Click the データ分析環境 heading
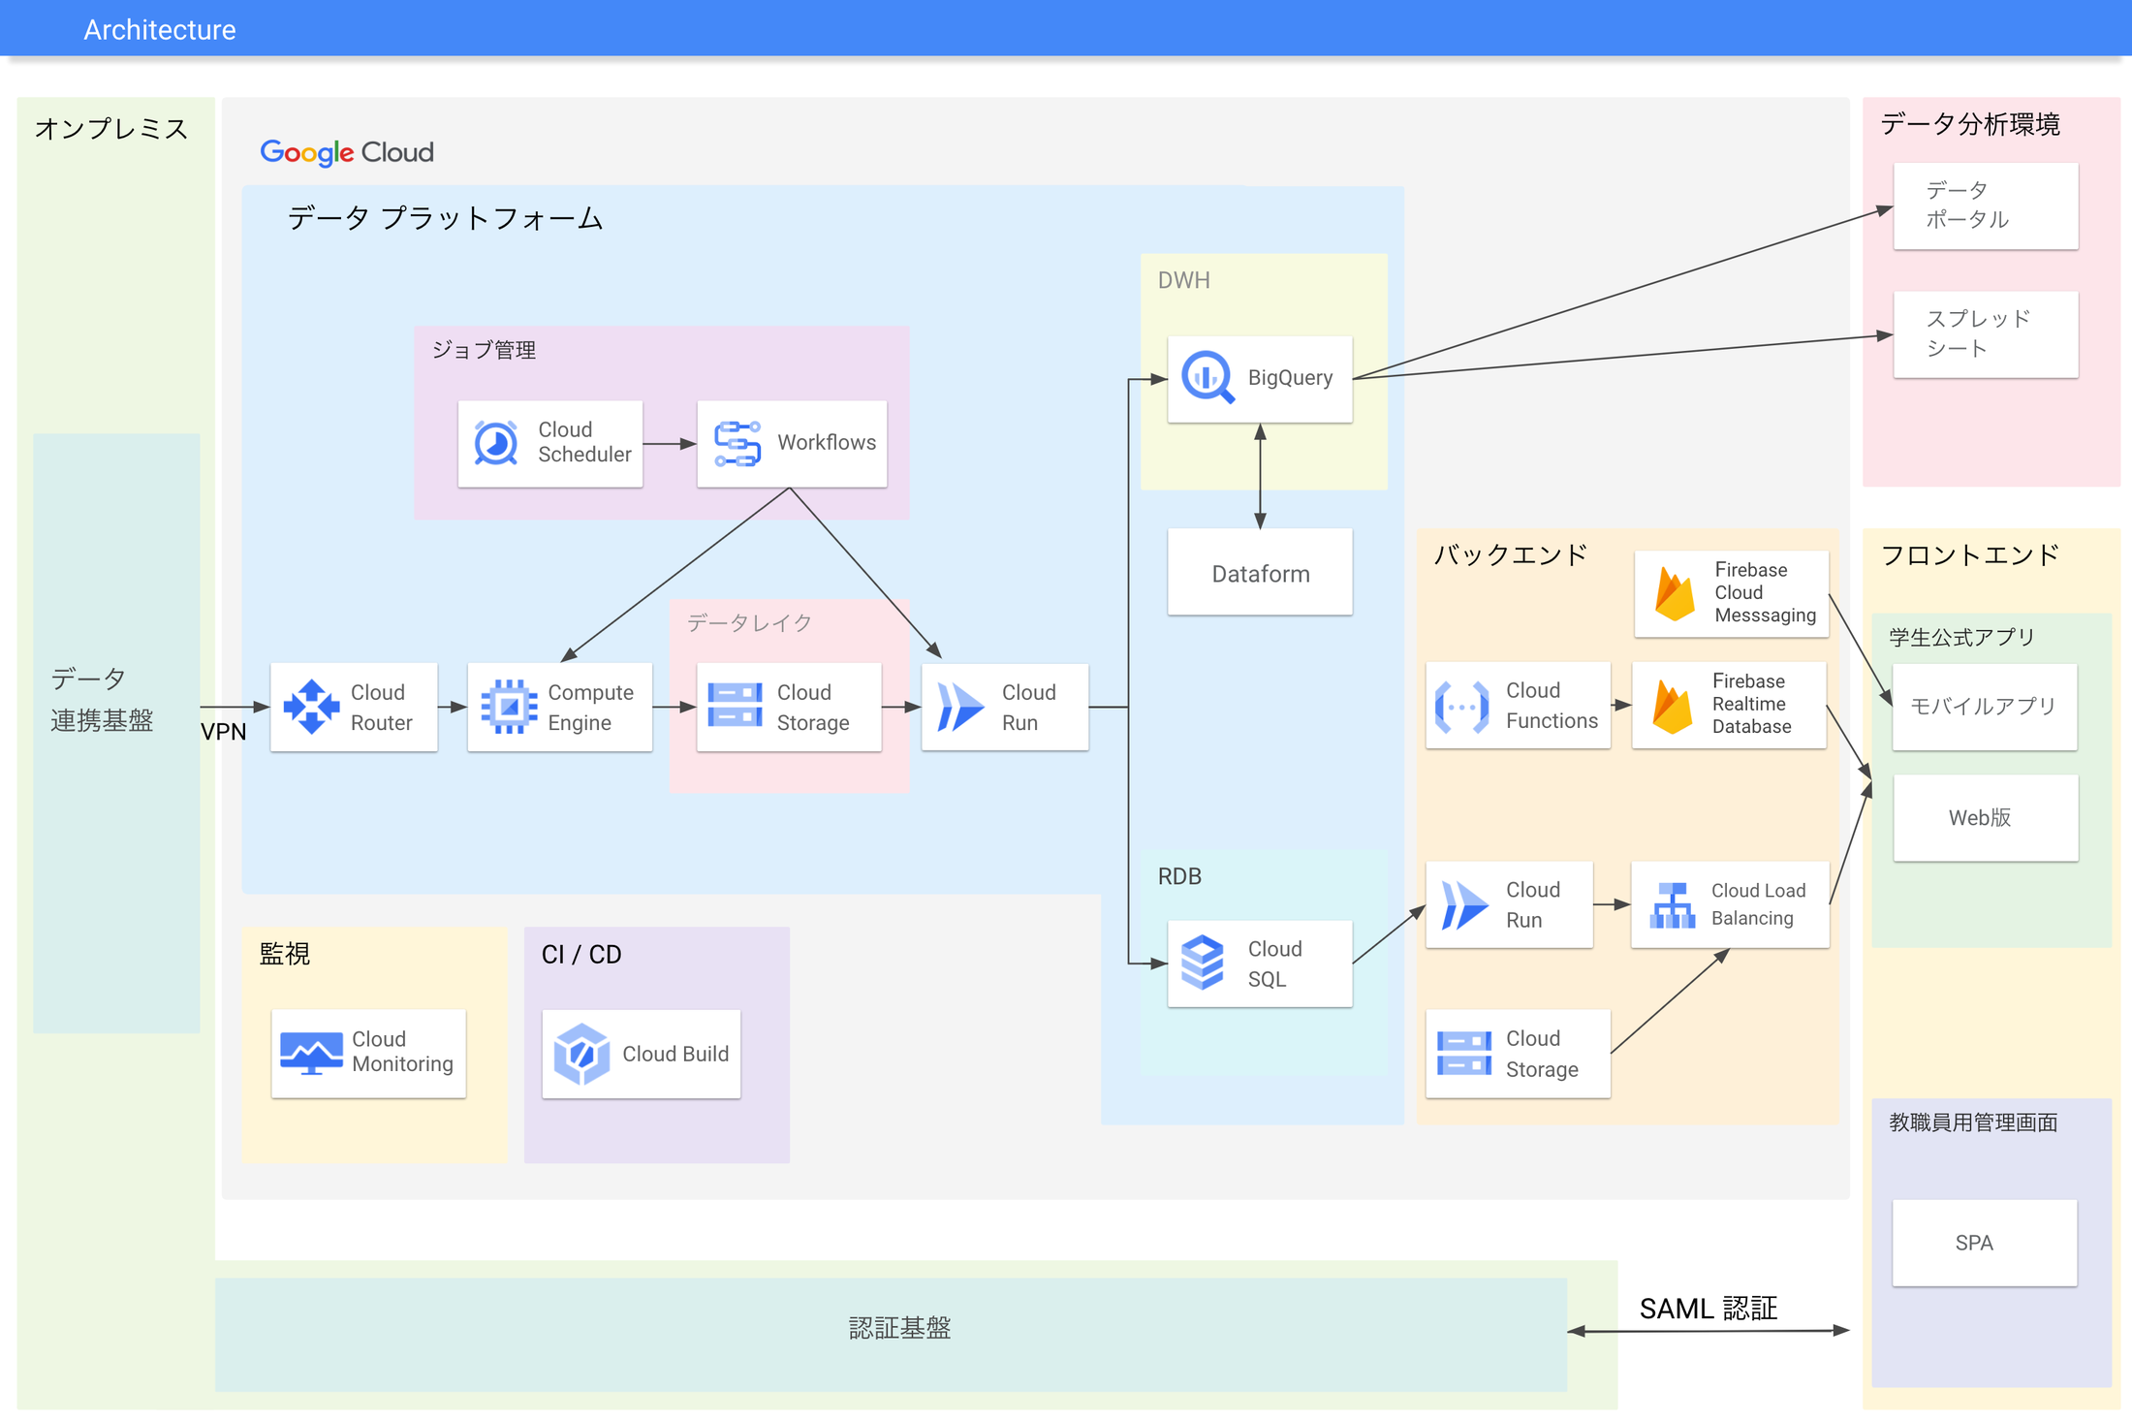This screenshot has height=1422, width=2132. point(1970,124)
